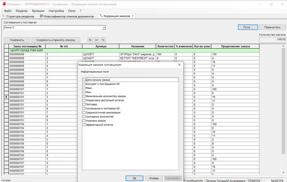Click the N toolbar button

90,40
